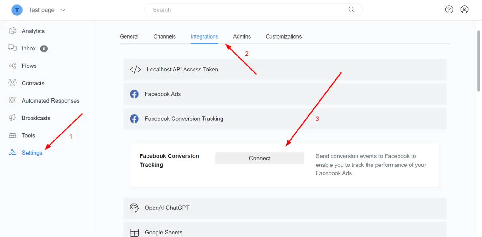The width and height of the screenshot is (482, 237).
Task: Open the Contacts people icon
Action: (x=13, y=83)
